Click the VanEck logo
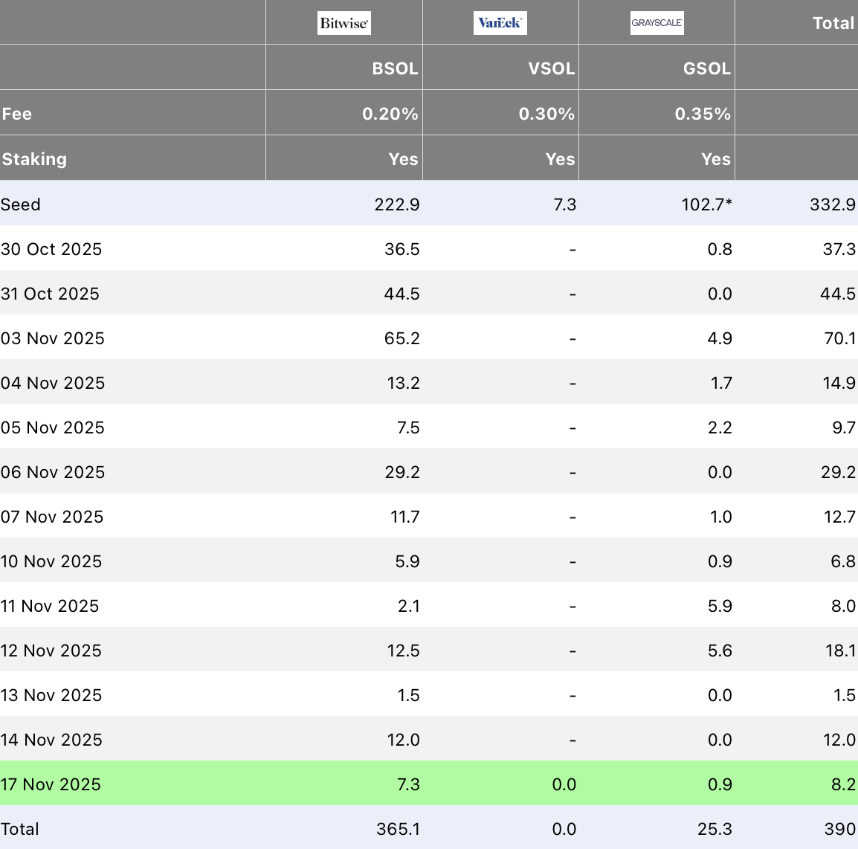Screen dimensions: 858x849 tap(500, 23)
